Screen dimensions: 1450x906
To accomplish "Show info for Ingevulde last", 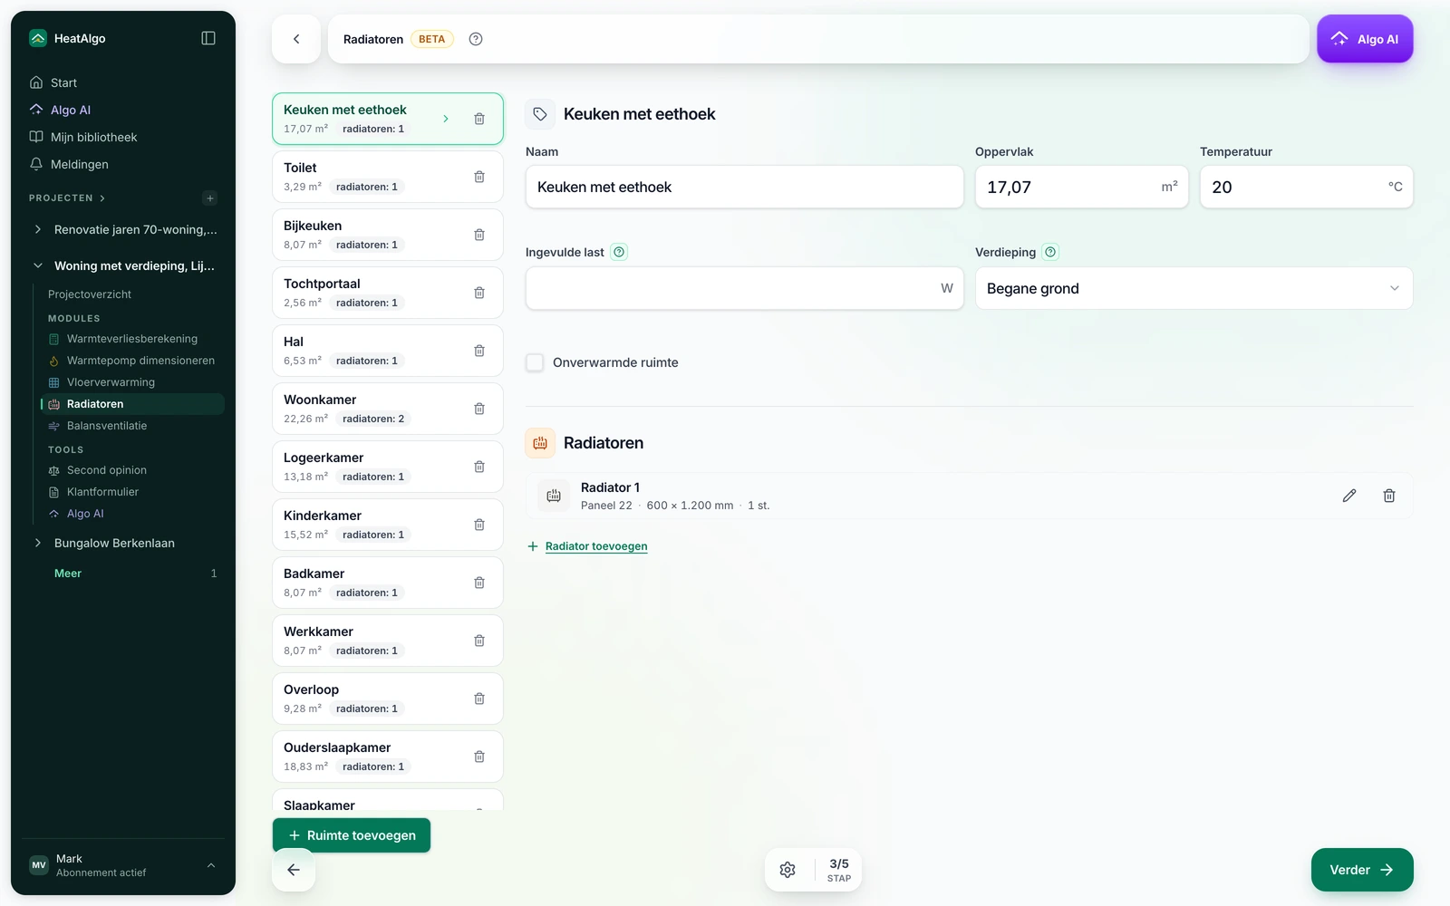I will click(x=619, y=252).
